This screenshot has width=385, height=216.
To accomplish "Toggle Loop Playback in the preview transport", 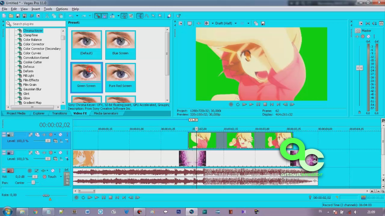I will (238, 104).
